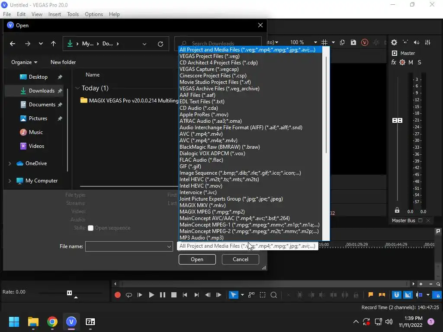Viewport: 443px width, 332px height.
Task: Select the Selection Edit tool
Action: 263,295
